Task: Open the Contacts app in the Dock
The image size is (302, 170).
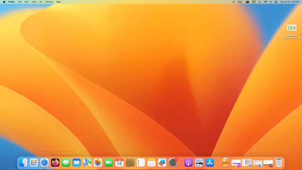Action: tap(130, 162)
